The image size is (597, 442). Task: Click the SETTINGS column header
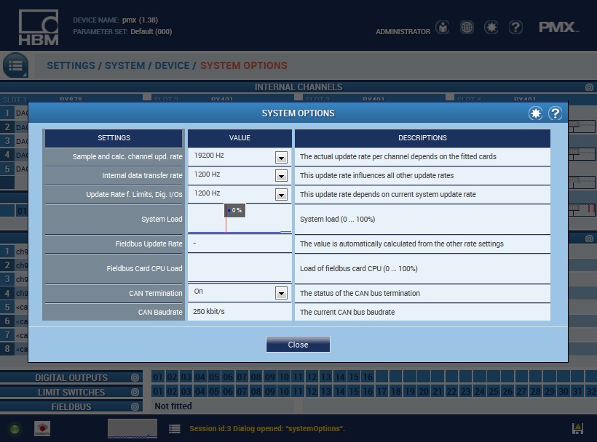114,138
